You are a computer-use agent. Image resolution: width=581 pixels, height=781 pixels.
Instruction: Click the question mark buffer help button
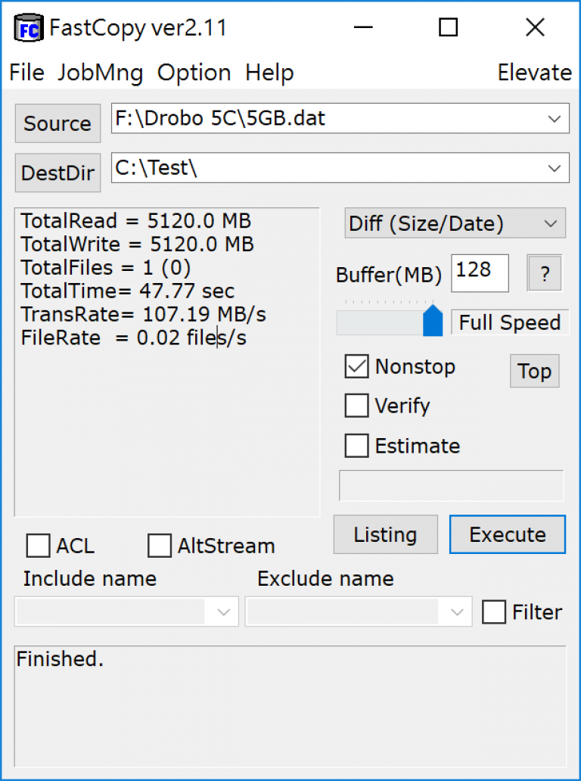click(x=545, y=273)
